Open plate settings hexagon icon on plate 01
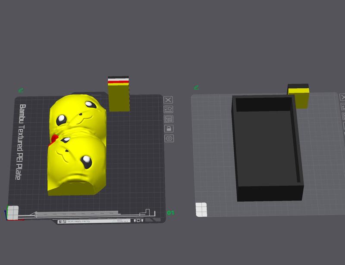This screenshot has width=345, height=265. (169, 138)
